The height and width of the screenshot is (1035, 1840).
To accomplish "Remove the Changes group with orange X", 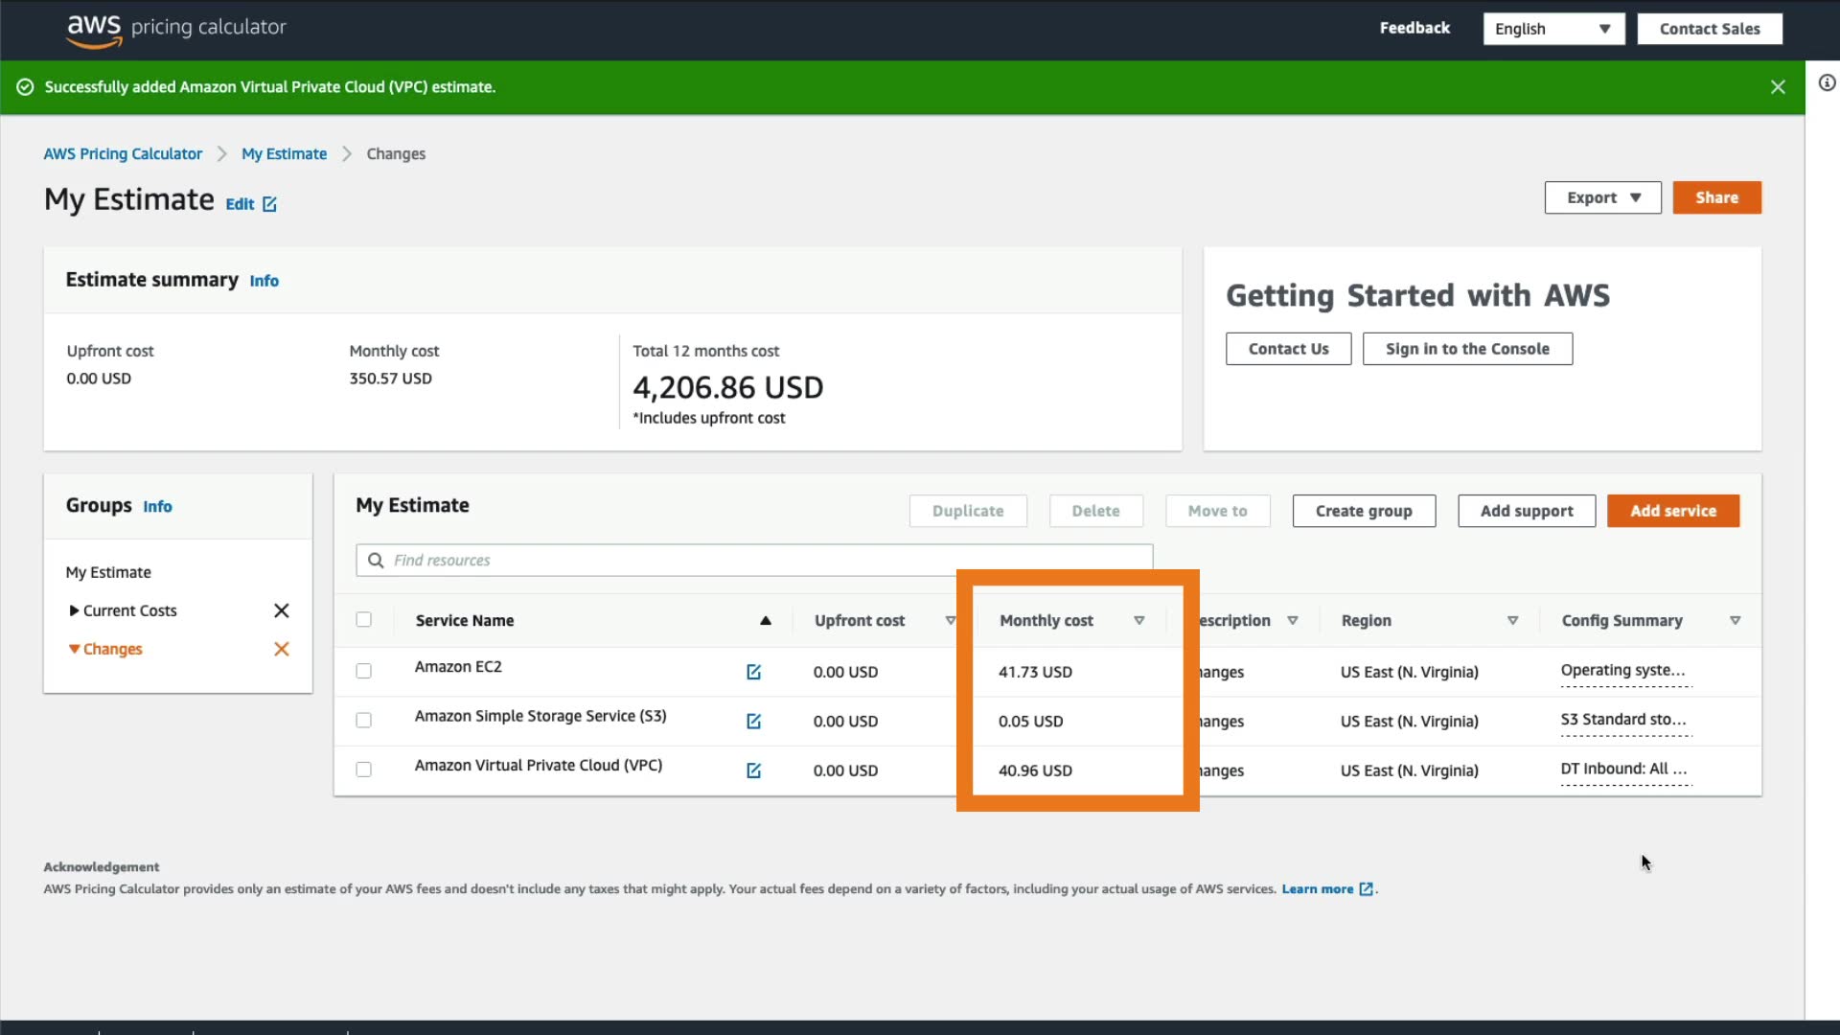I will tap(281, 649).
